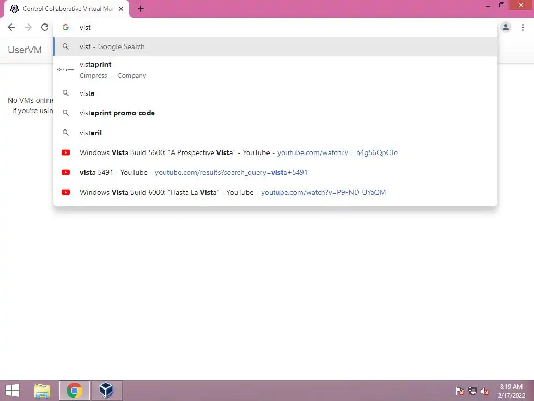Click the forward navigation arrow

[x=28, y=27]
